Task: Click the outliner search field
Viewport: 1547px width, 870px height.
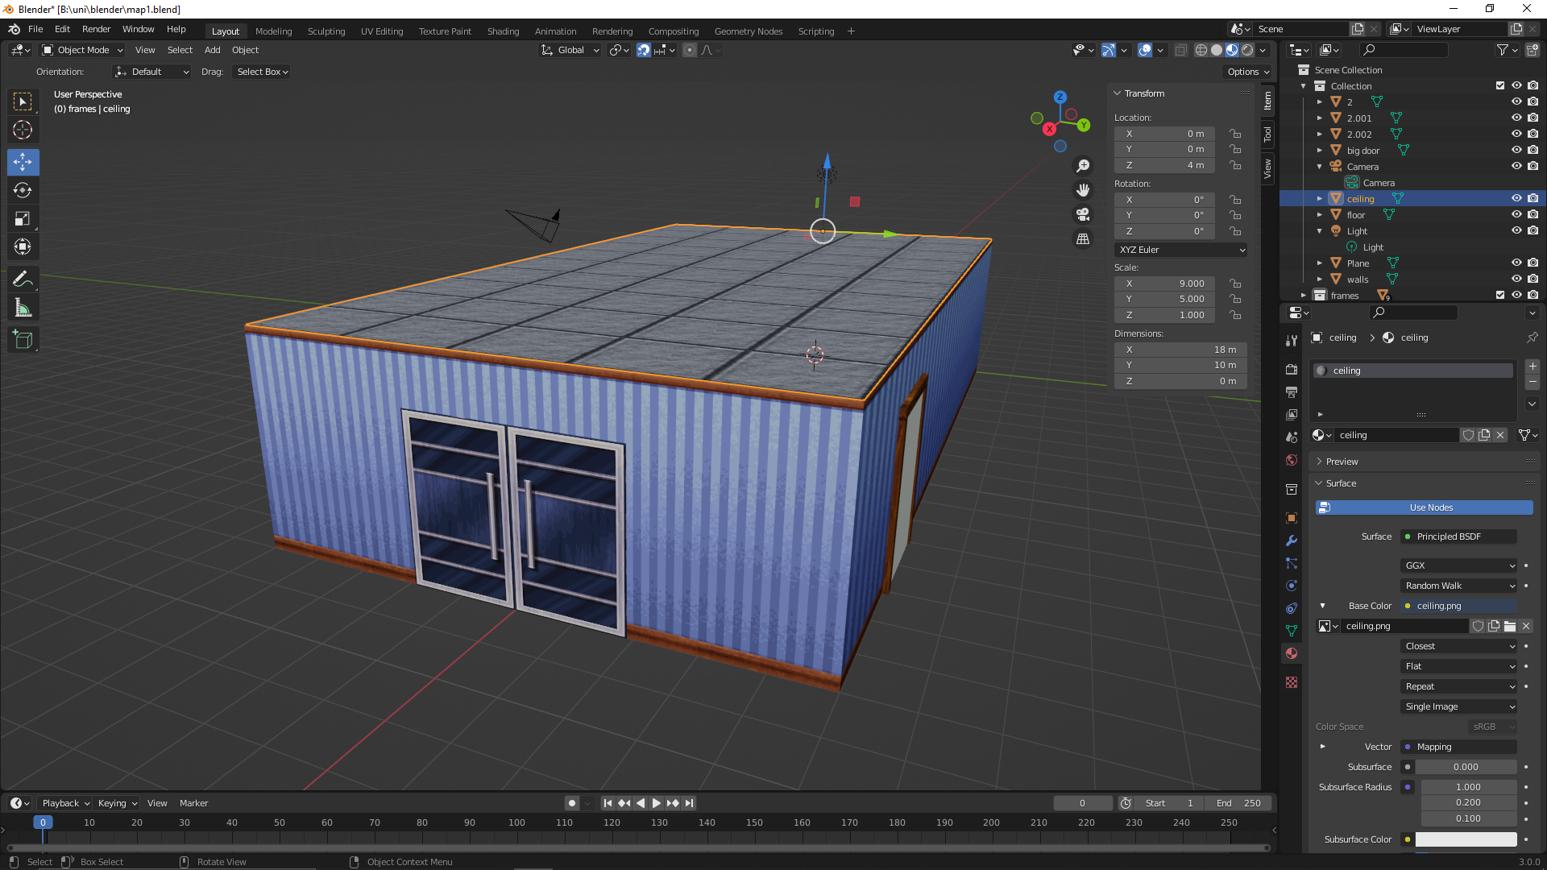Action: (1403, 50)
